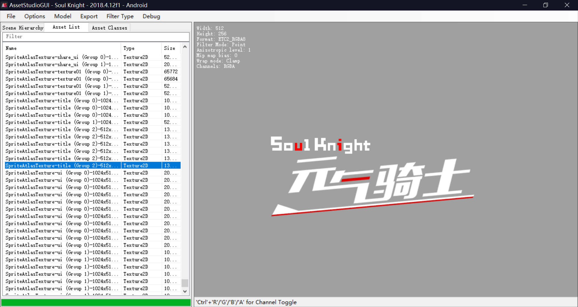Click the AssetStudio app icon in title bar
578x307 pixels.
5,5
